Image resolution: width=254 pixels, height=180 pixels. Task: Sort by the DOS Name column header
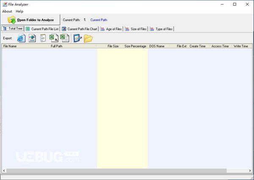tap(159, 46)
